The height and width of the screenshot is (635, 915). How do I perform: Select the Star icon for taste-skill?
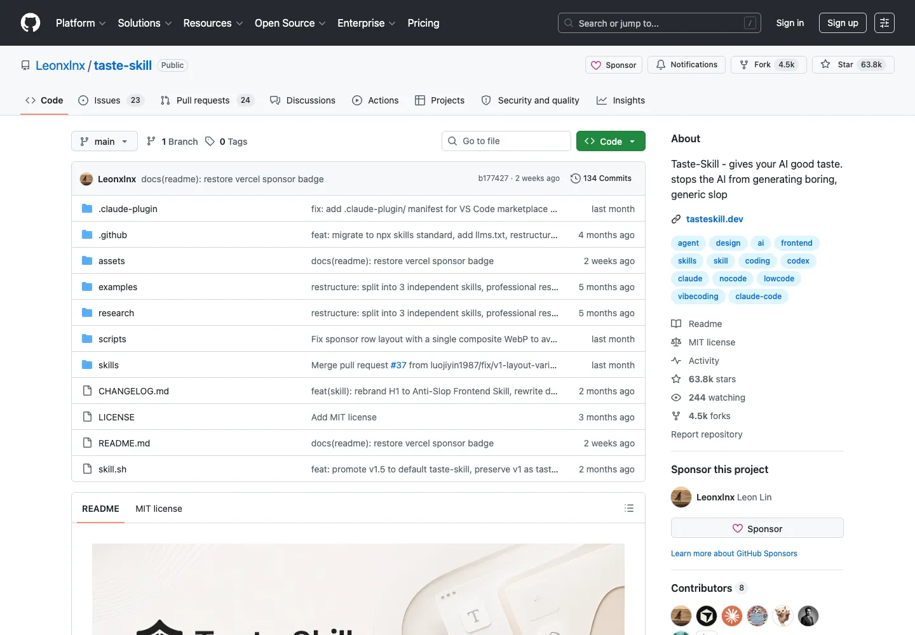[x=825, y=65]
